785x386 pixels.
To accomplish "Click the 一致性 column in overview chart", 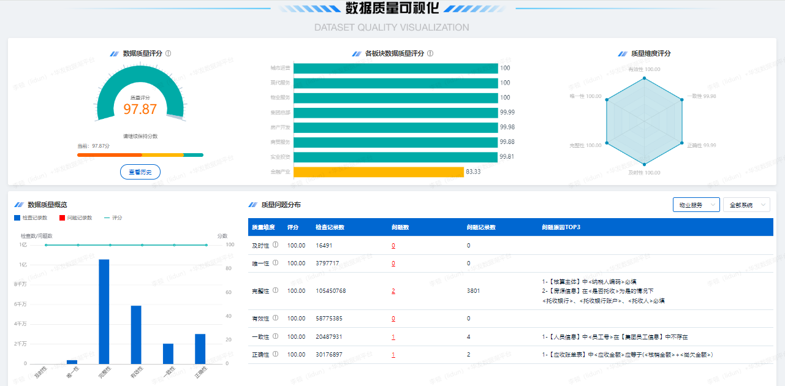I will click(168, 354).
